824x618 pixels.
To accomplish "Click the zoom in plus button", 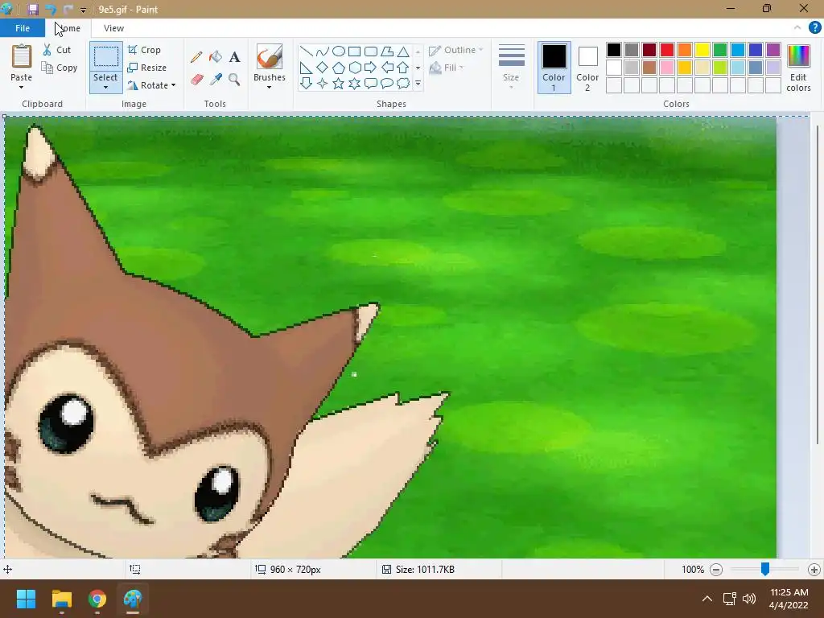I will 814,569.
